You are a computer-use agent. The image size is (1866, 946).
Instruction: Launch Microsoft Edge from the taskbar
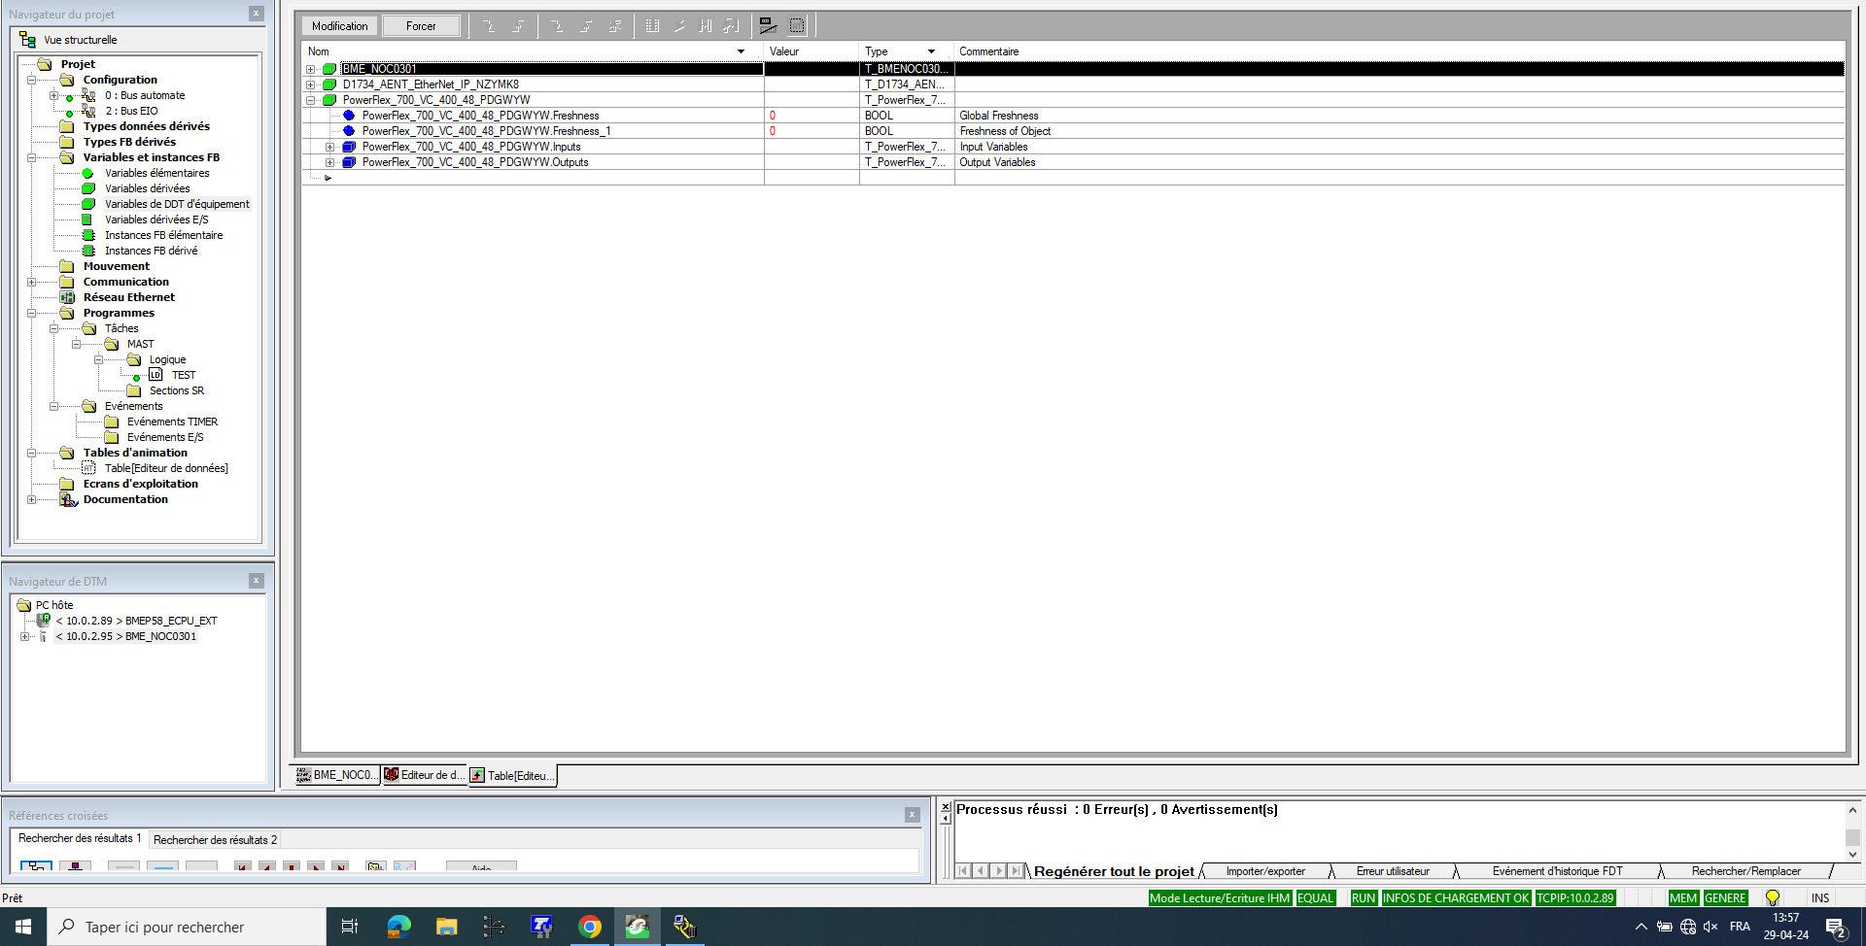(398, 927)
